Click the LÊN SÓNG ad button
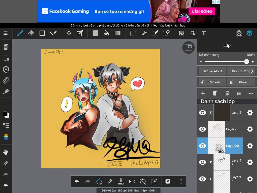This screenshot has width=257, height=193. [202, 12]
